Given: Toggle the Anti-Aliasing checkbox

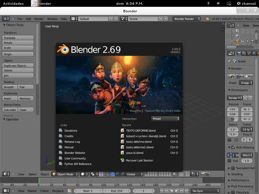Looking at the screenshot, I should 233,148.
